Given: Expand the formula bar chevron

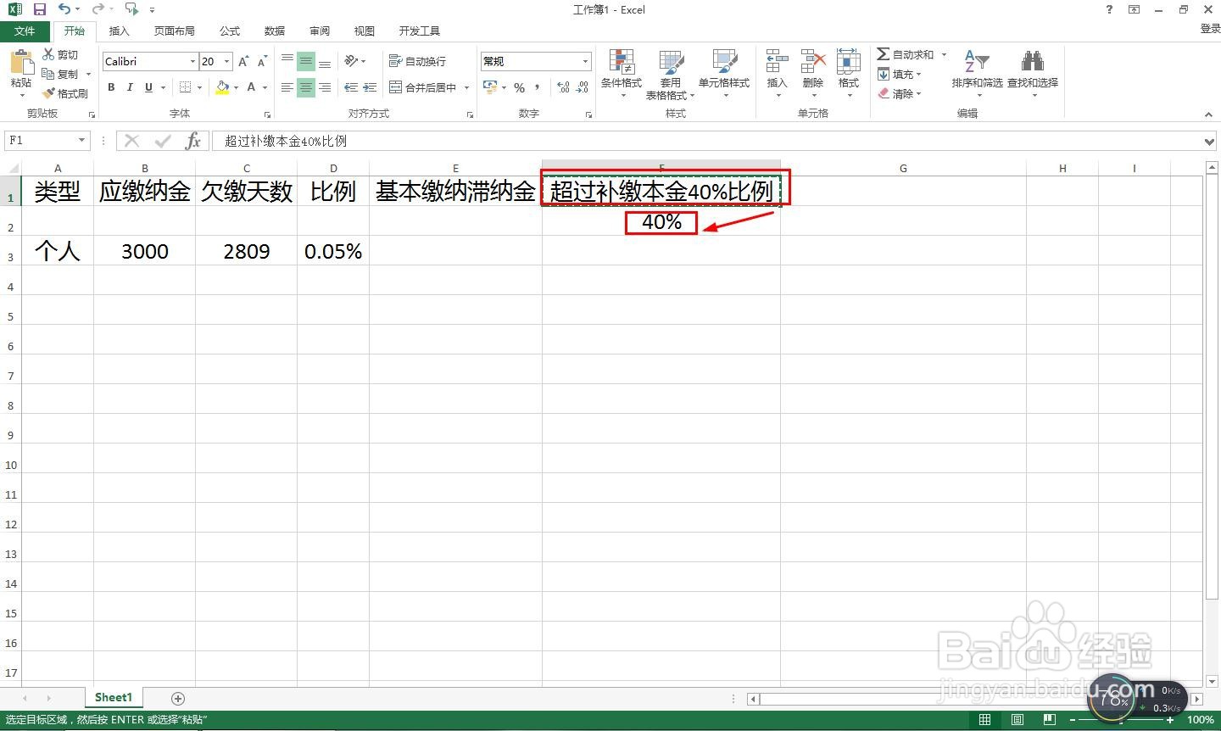Looking at the screenshot, I should (x=1210, y=141).
